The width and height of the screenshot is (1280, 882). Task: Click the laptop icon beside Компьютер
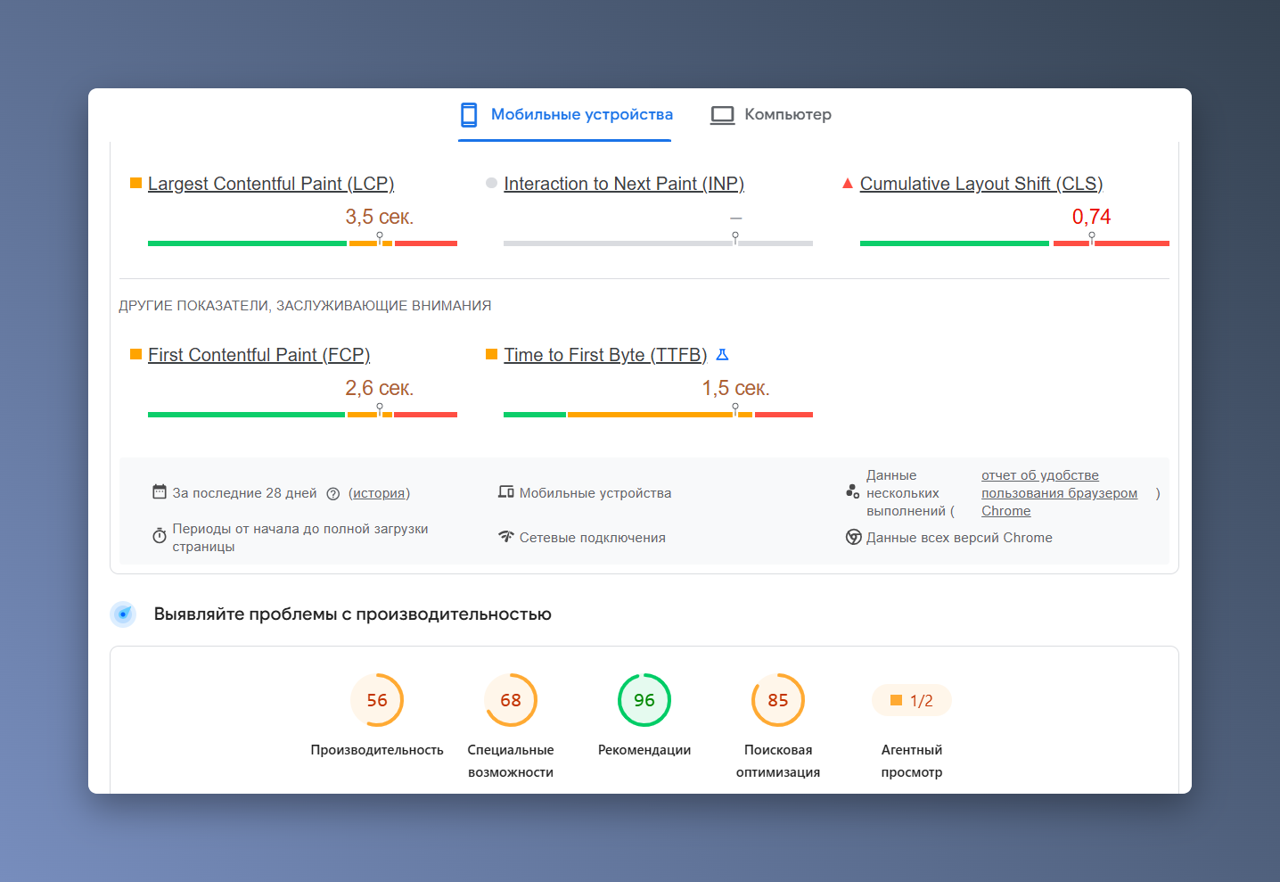coord(723,115)
